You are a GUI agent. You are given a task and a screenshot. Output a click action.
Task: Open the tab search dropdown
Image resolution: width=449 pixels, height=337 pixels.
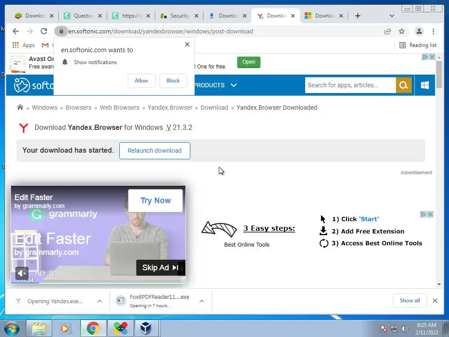392,16
